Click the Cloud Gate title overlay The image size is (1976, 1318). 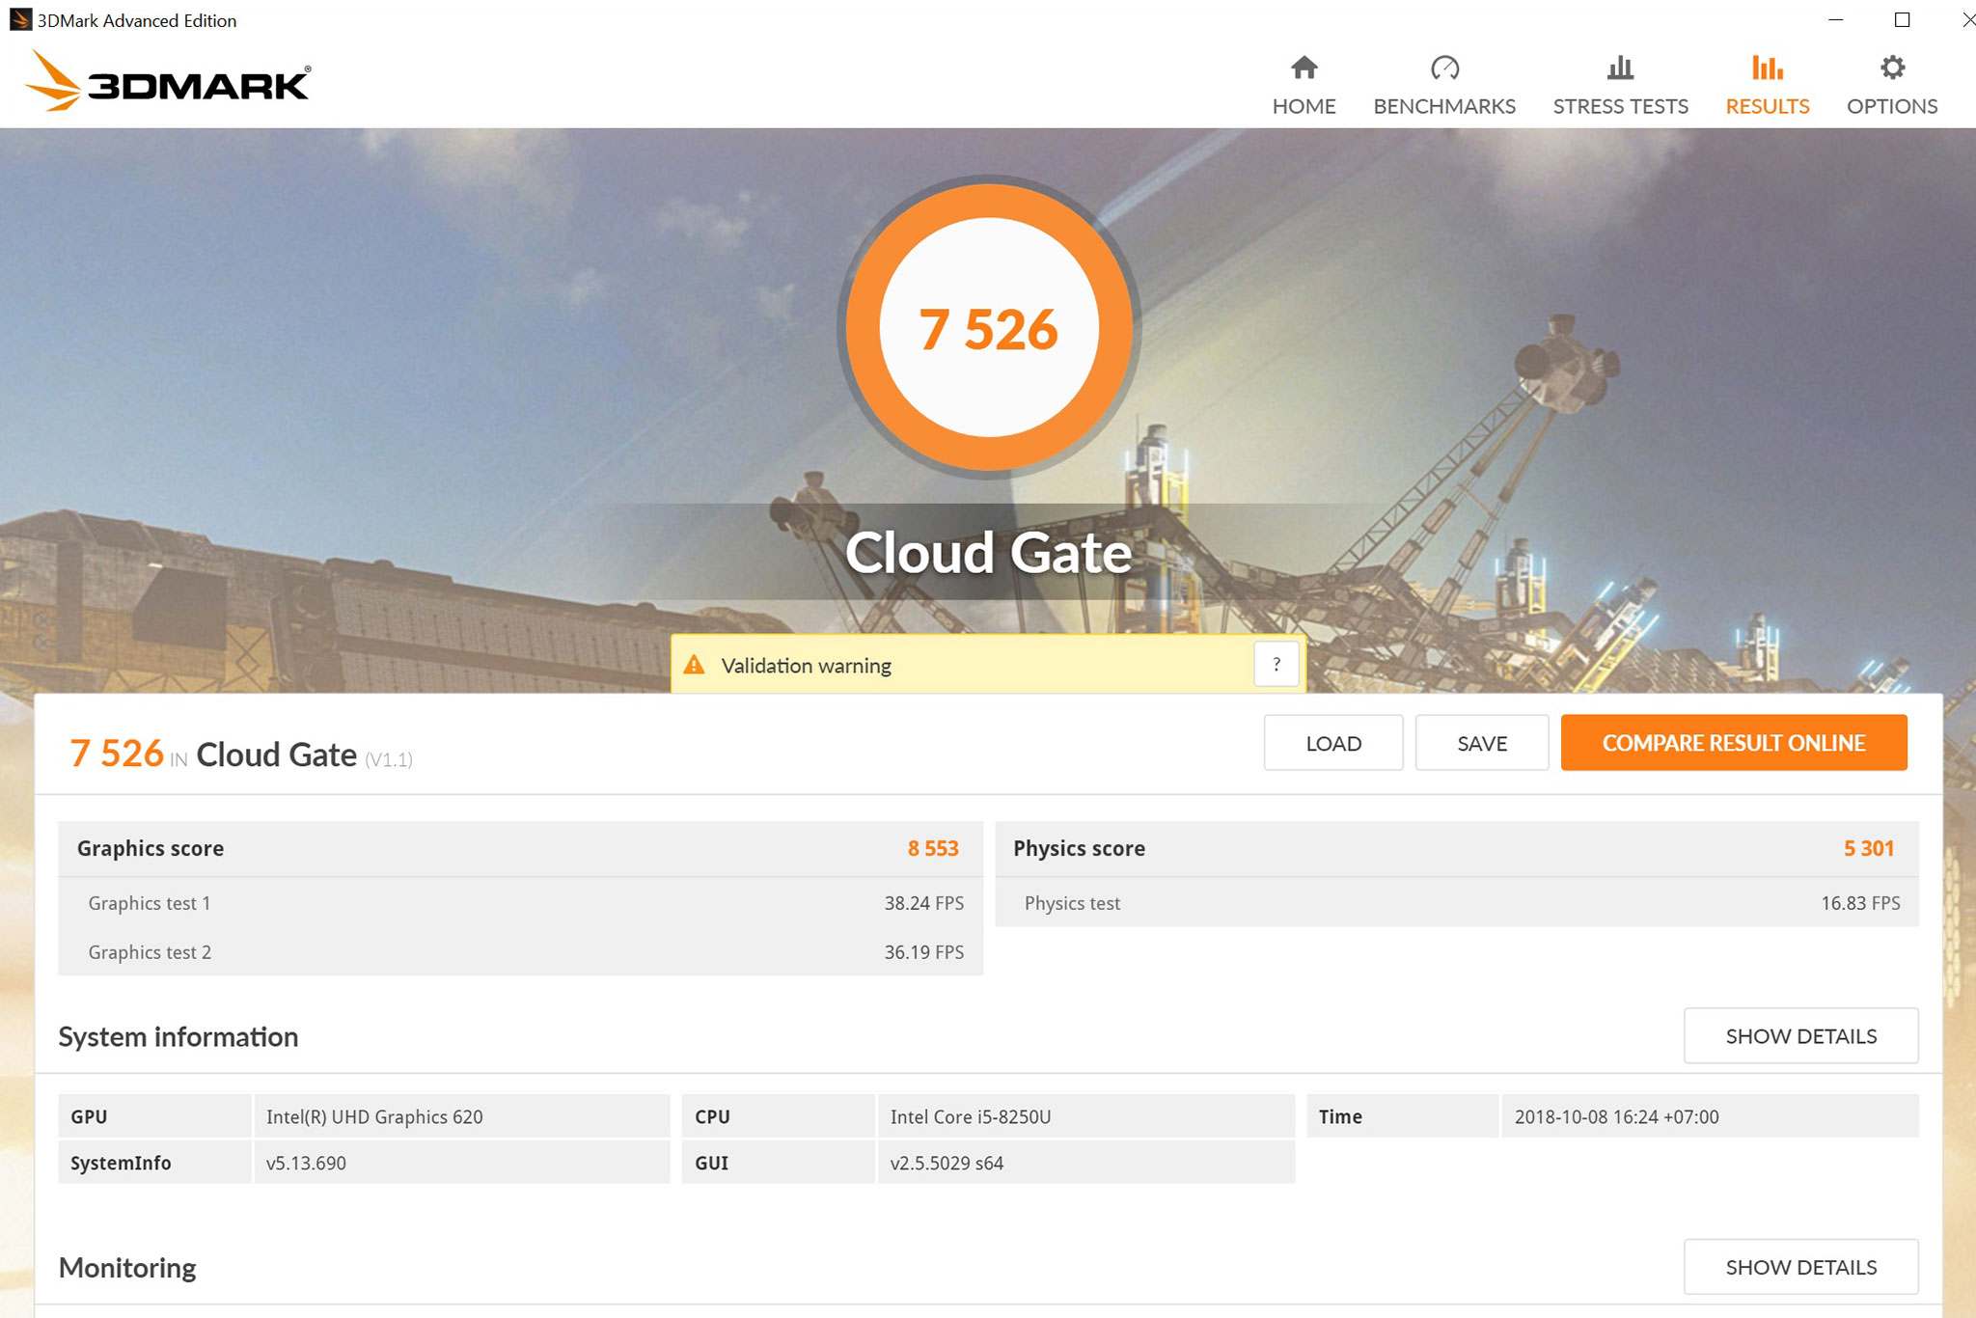(x=989, y=552)
